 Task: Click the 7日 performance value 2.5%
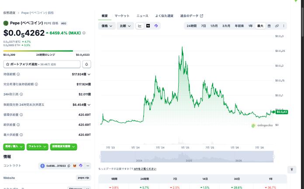click(x=175, y=187)
